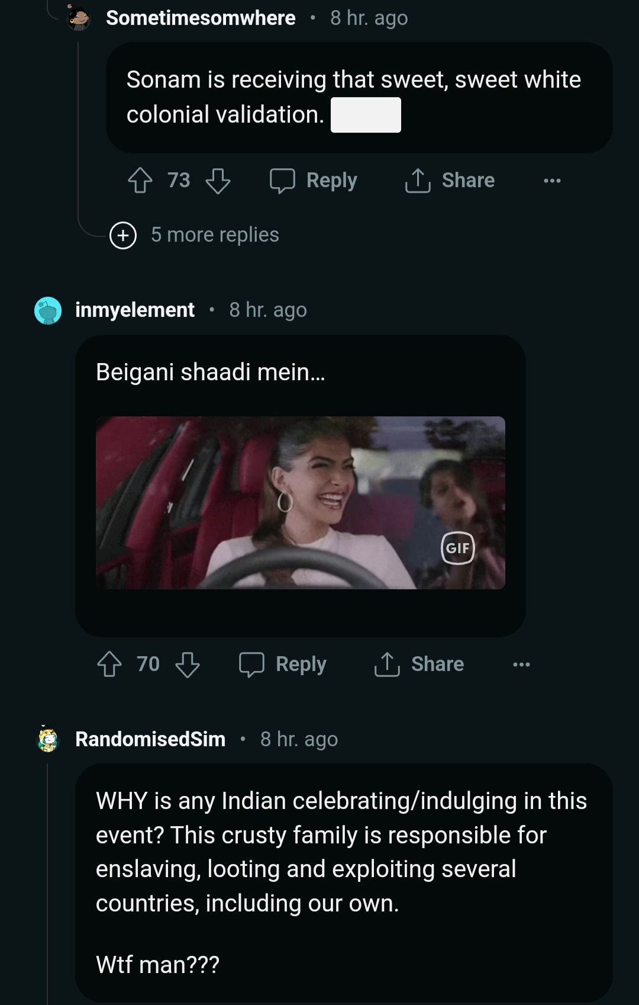Downvote the Sometimesomwhere comment
Viewport: 639px width, 1005px height.
218,180
